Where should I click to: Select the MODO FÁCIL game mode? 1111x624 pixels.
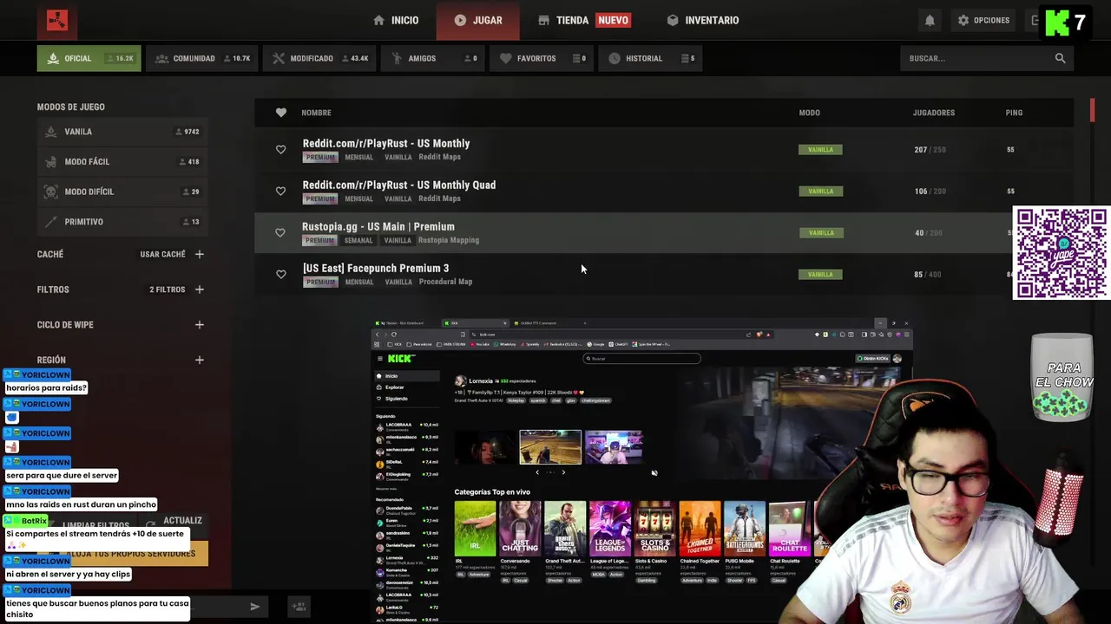point(121,162)
